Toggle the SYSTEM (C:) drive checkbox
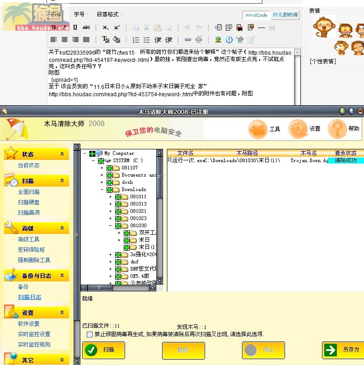 click(x=101, y=161)
